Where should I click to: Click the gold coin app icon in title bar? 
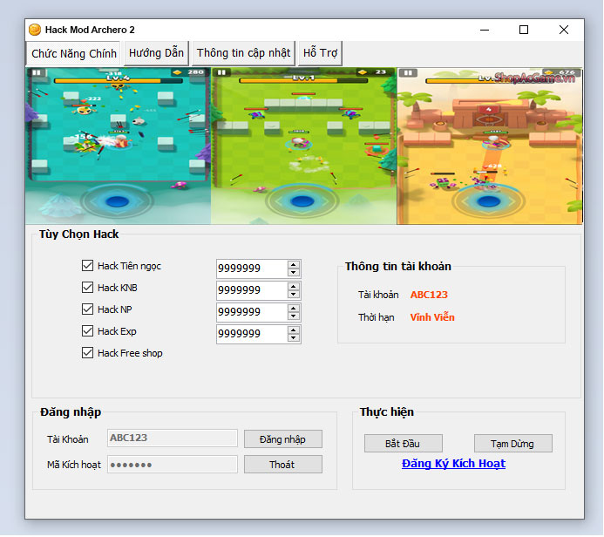(35, 30)
